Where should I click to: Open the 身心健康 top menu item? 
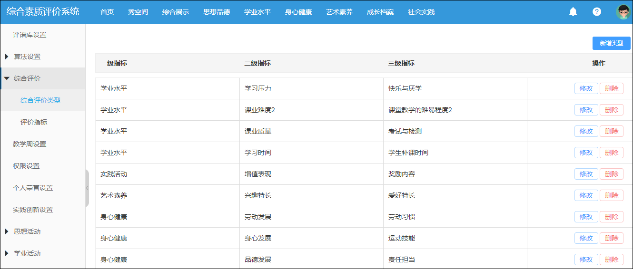coord(298,12)
